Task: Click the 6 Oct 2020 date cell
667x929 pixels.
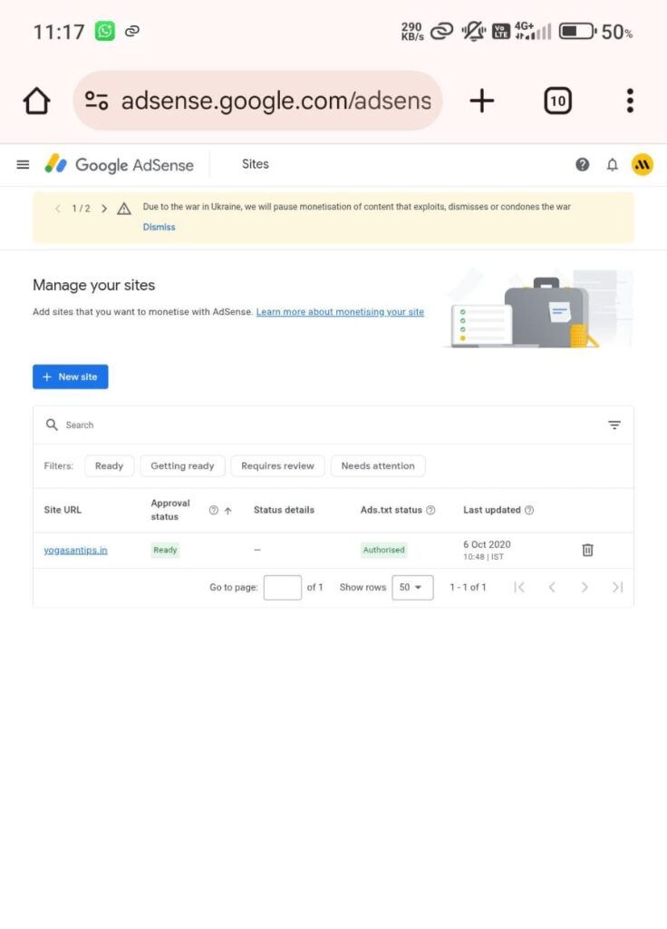Action: [487, 550]
